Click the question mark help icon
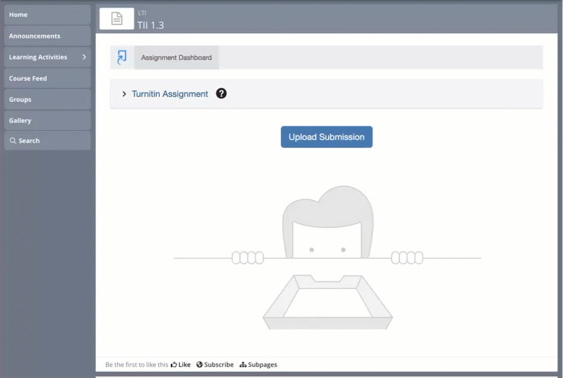Image resolution: width=563 pixels, height=378 pixels. pyautogui.click(x=221, y=93)
